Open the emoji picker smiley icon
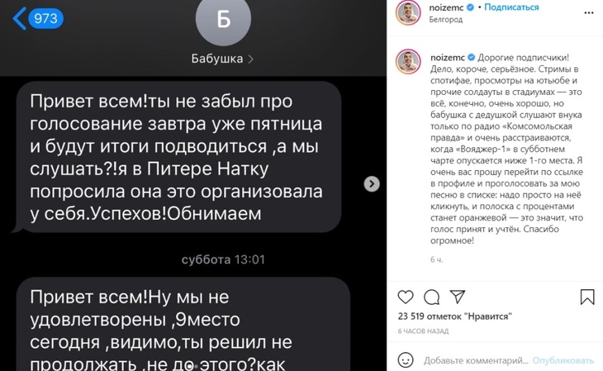The width and height of the screenshot is (603, 371). (x=406, y=360)
